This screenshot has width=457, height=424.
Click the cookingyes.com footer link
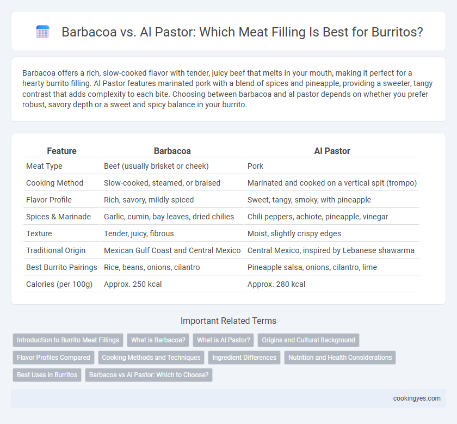click(417, 398)
